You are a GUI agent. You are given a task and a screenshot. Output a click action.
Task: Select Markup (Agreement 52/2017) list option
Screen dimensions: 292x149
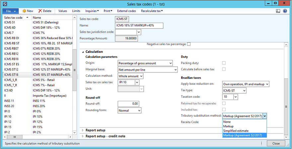coord(245,135)
